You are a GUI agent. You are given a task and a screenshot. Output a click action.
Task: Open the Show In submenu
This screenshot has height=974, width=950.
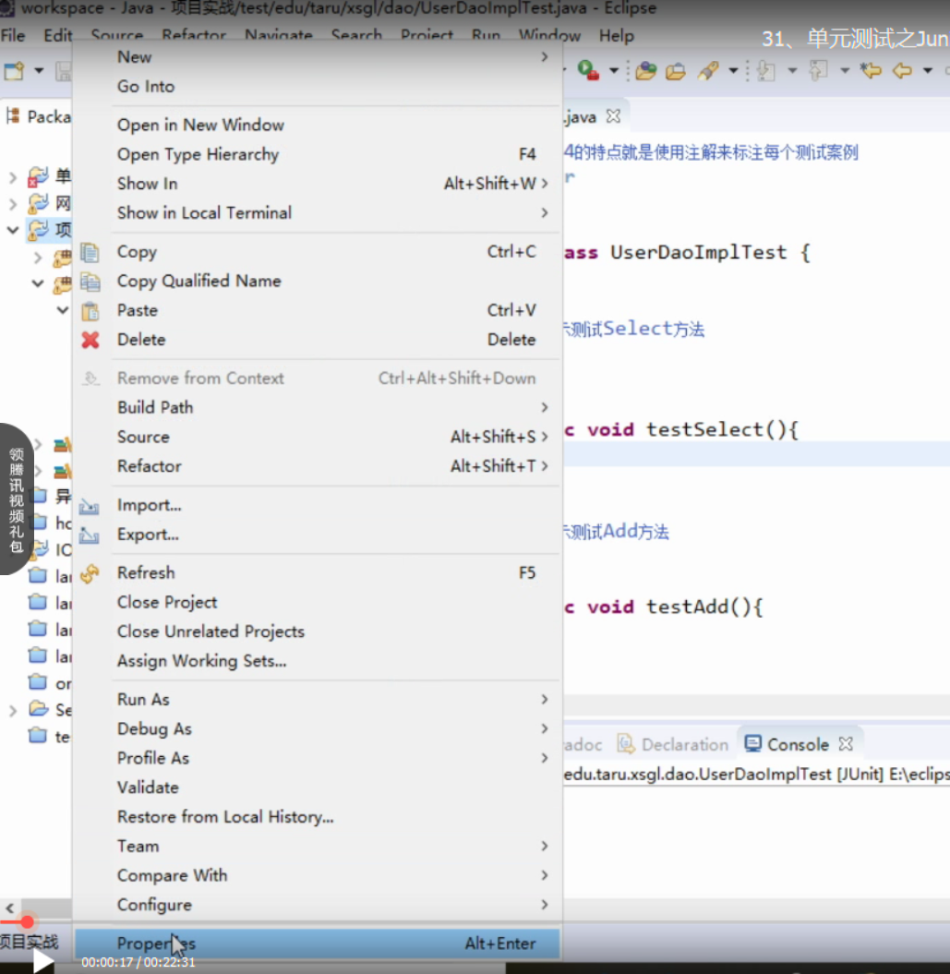pos(317,183)
